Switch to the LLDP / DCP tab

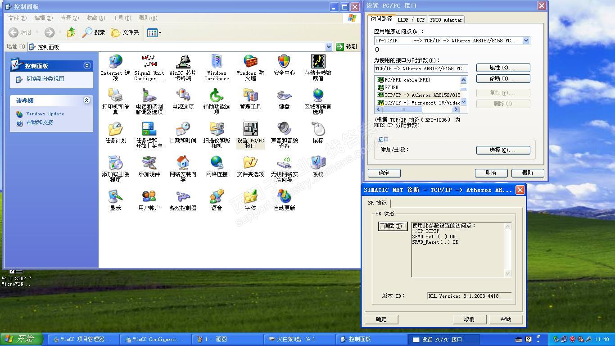(x=411, y=20)
